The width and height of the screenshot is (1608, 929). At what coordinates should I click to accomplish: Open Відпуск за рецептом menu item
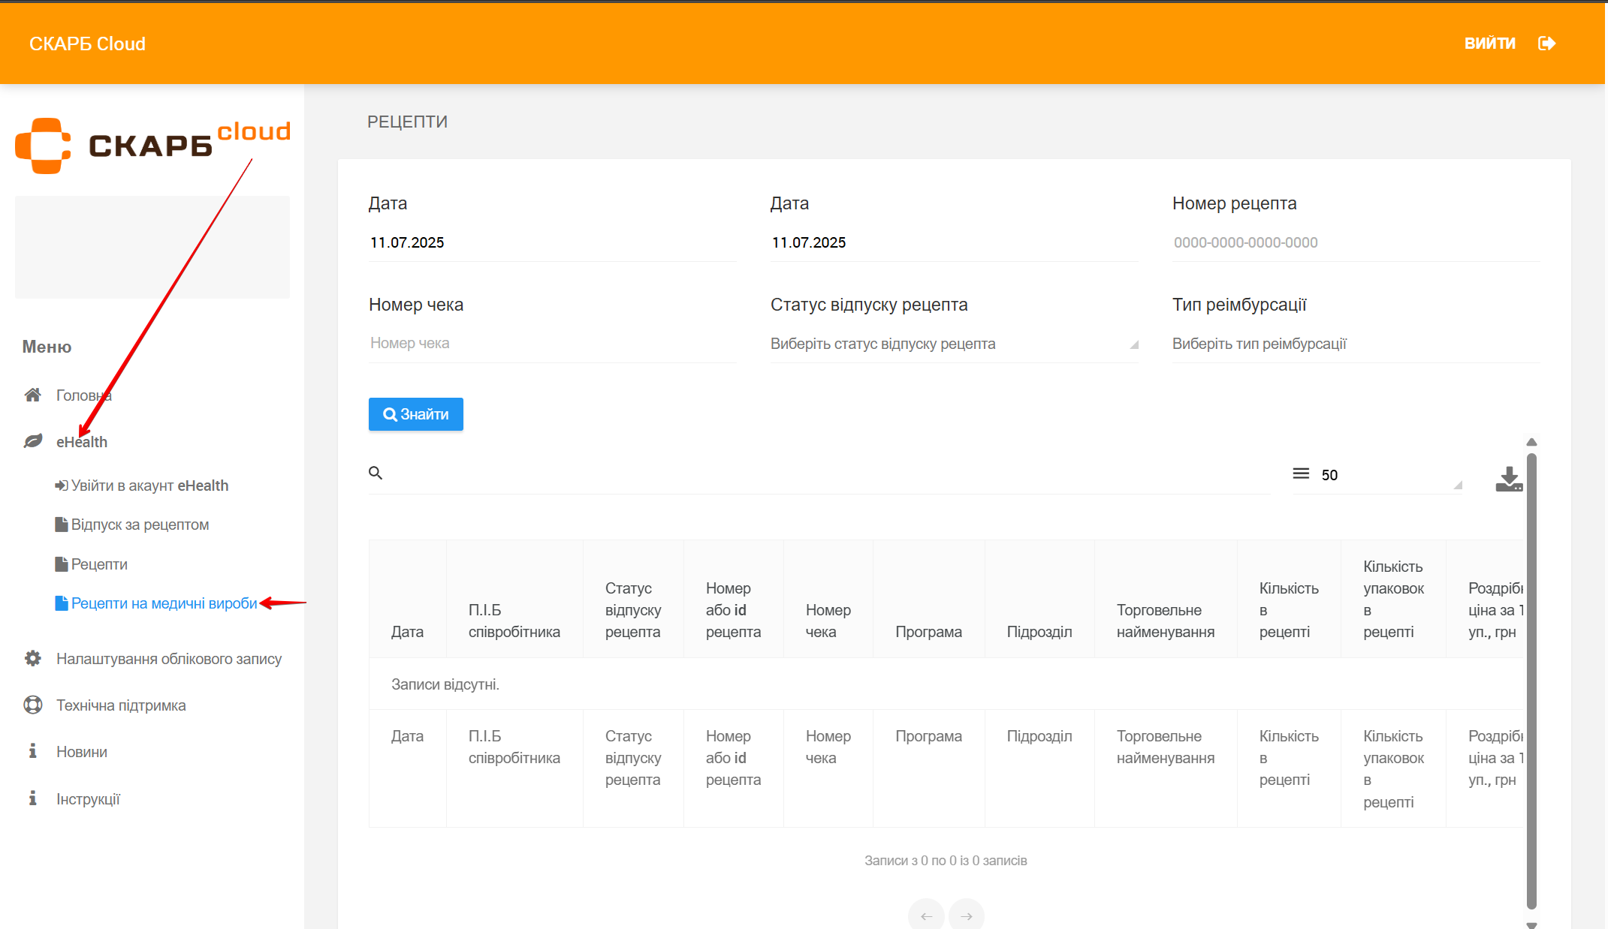140,525
